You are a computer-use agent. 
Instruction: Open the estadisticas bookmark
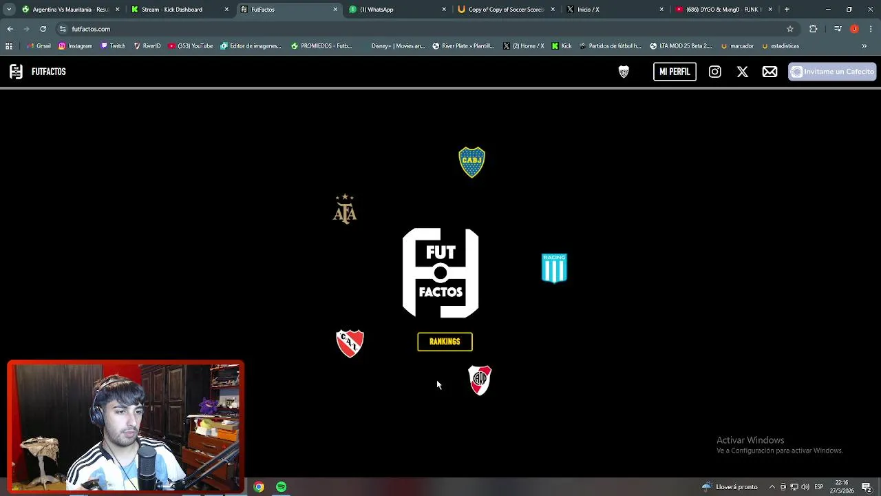pyautogui.click(x=780, y=46)
